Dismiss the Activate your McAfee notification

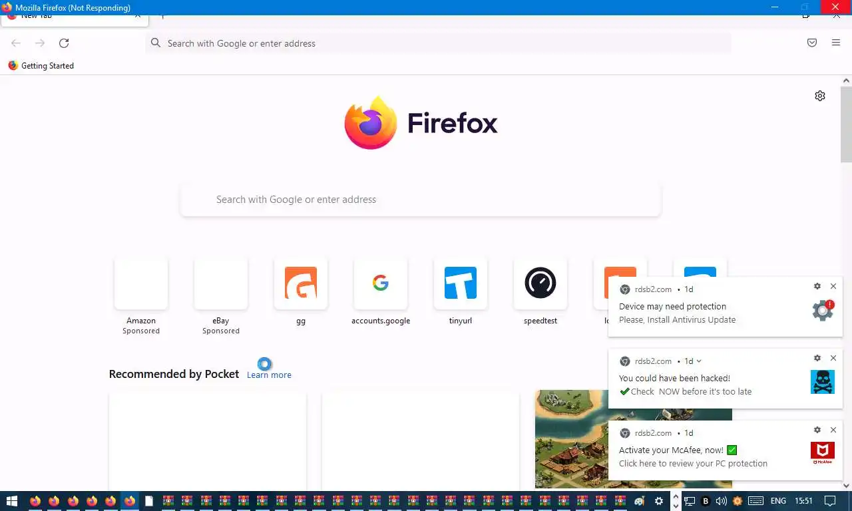coord(833,430)
